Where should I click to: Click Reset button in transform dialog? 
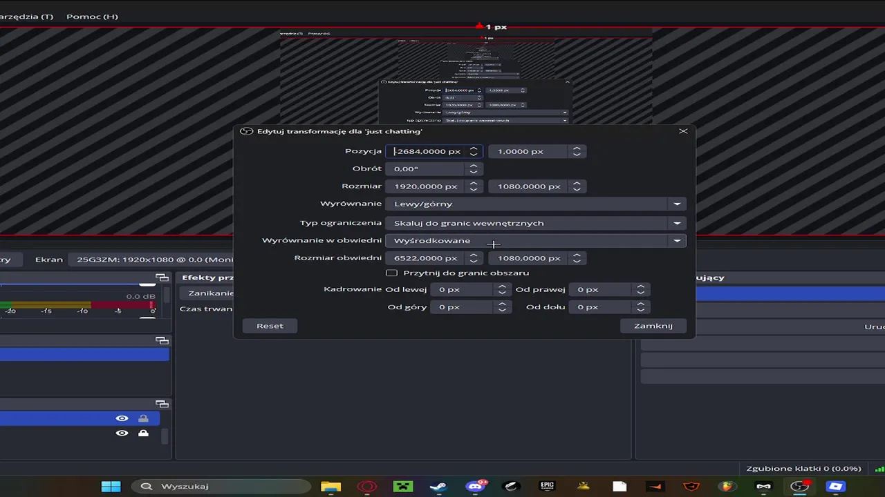270,326
